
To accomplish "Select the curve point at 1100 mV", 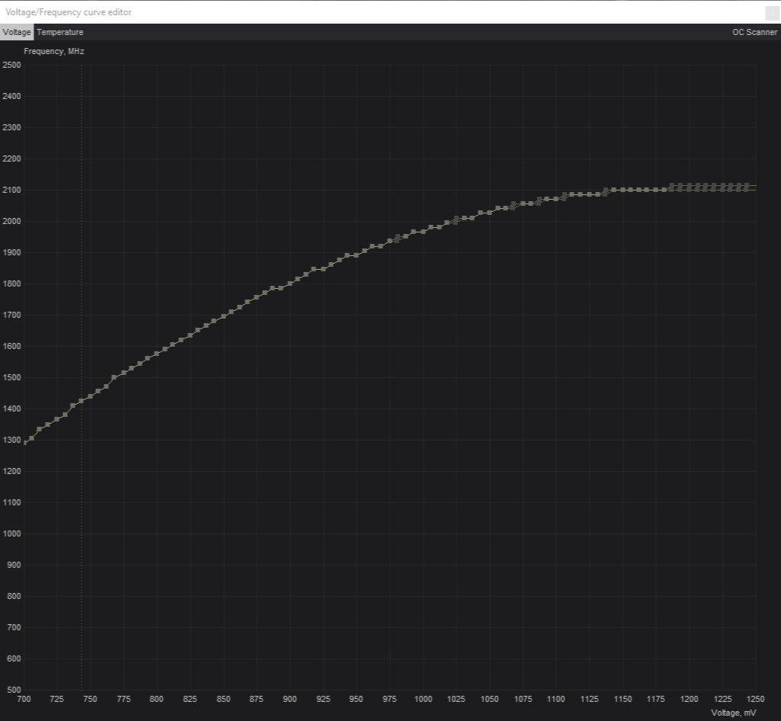I will 556,199.
